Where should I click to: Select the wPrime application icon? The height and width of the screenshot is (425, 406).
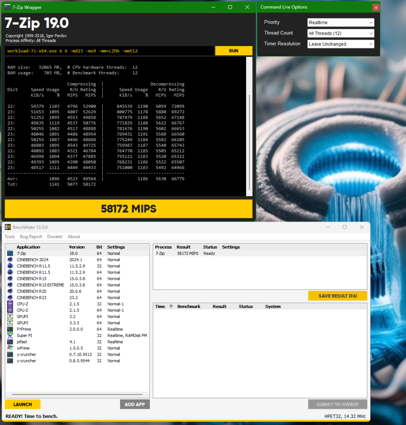pyautogui.click(x=10, y=348)
